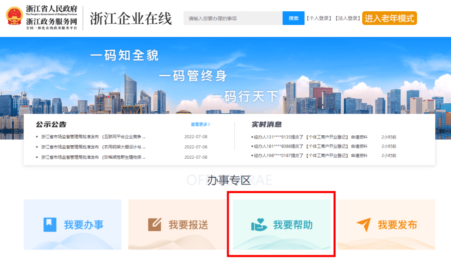
Task: Click the 浙江企业在线 site title
Action: (132, 17)
